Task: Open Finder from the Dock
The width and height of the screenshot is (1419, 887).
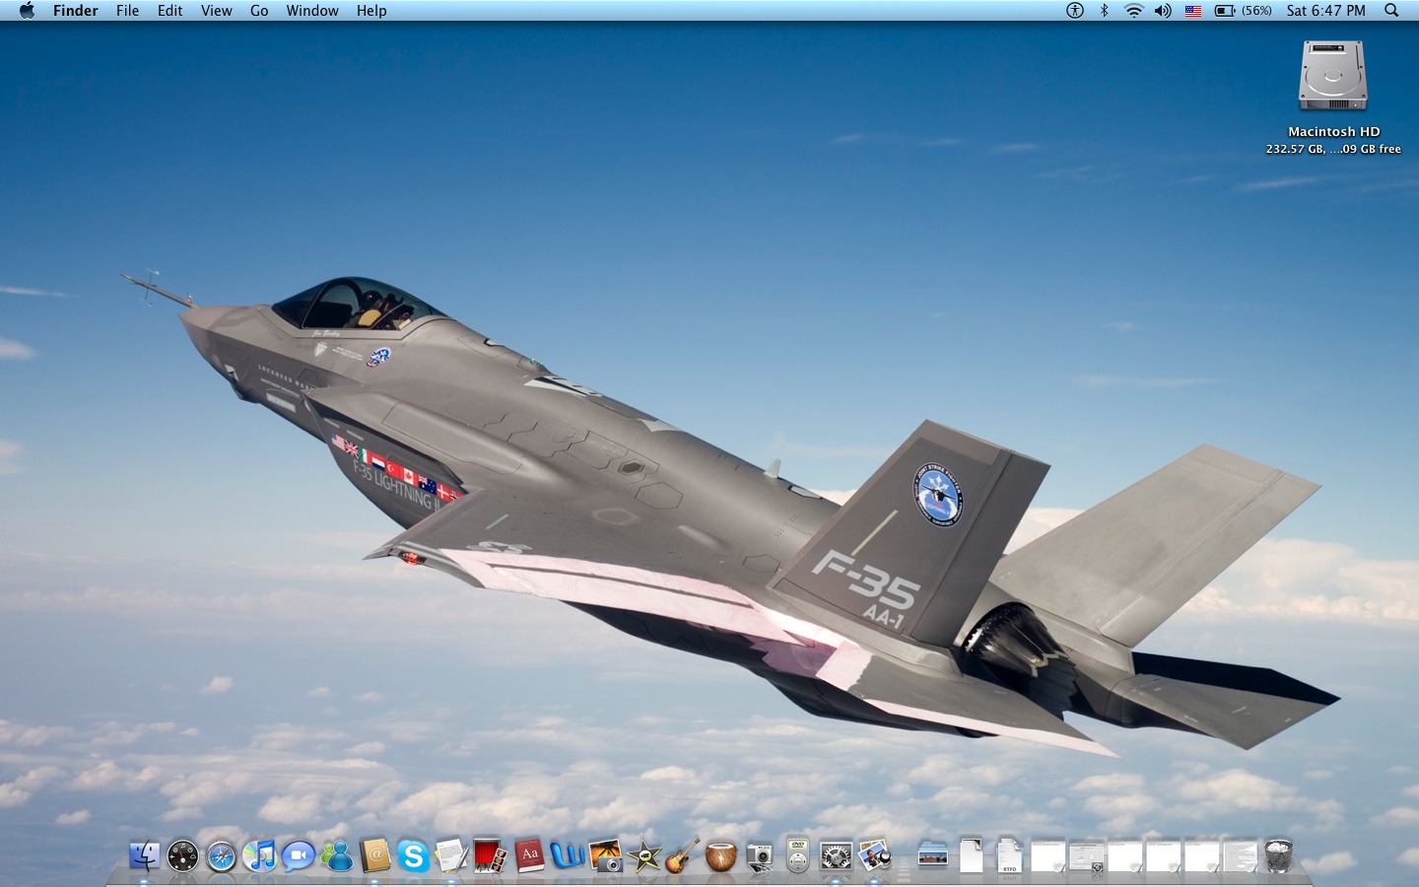Action: 145,855
